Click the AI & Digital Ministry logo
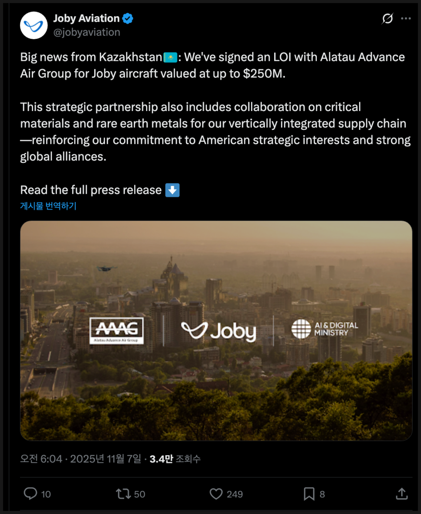The image size is (421, 514). tap(325, 329)
